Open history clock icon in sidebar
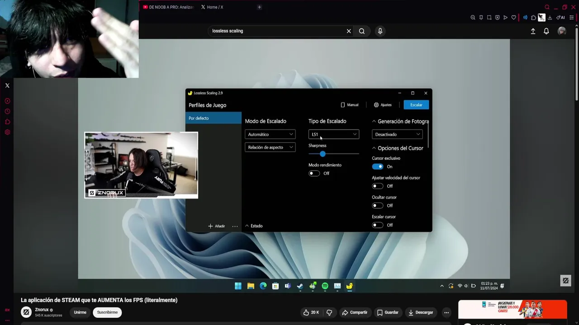The width and height of the screenshot is (579, 325). (x=7, y=111)
